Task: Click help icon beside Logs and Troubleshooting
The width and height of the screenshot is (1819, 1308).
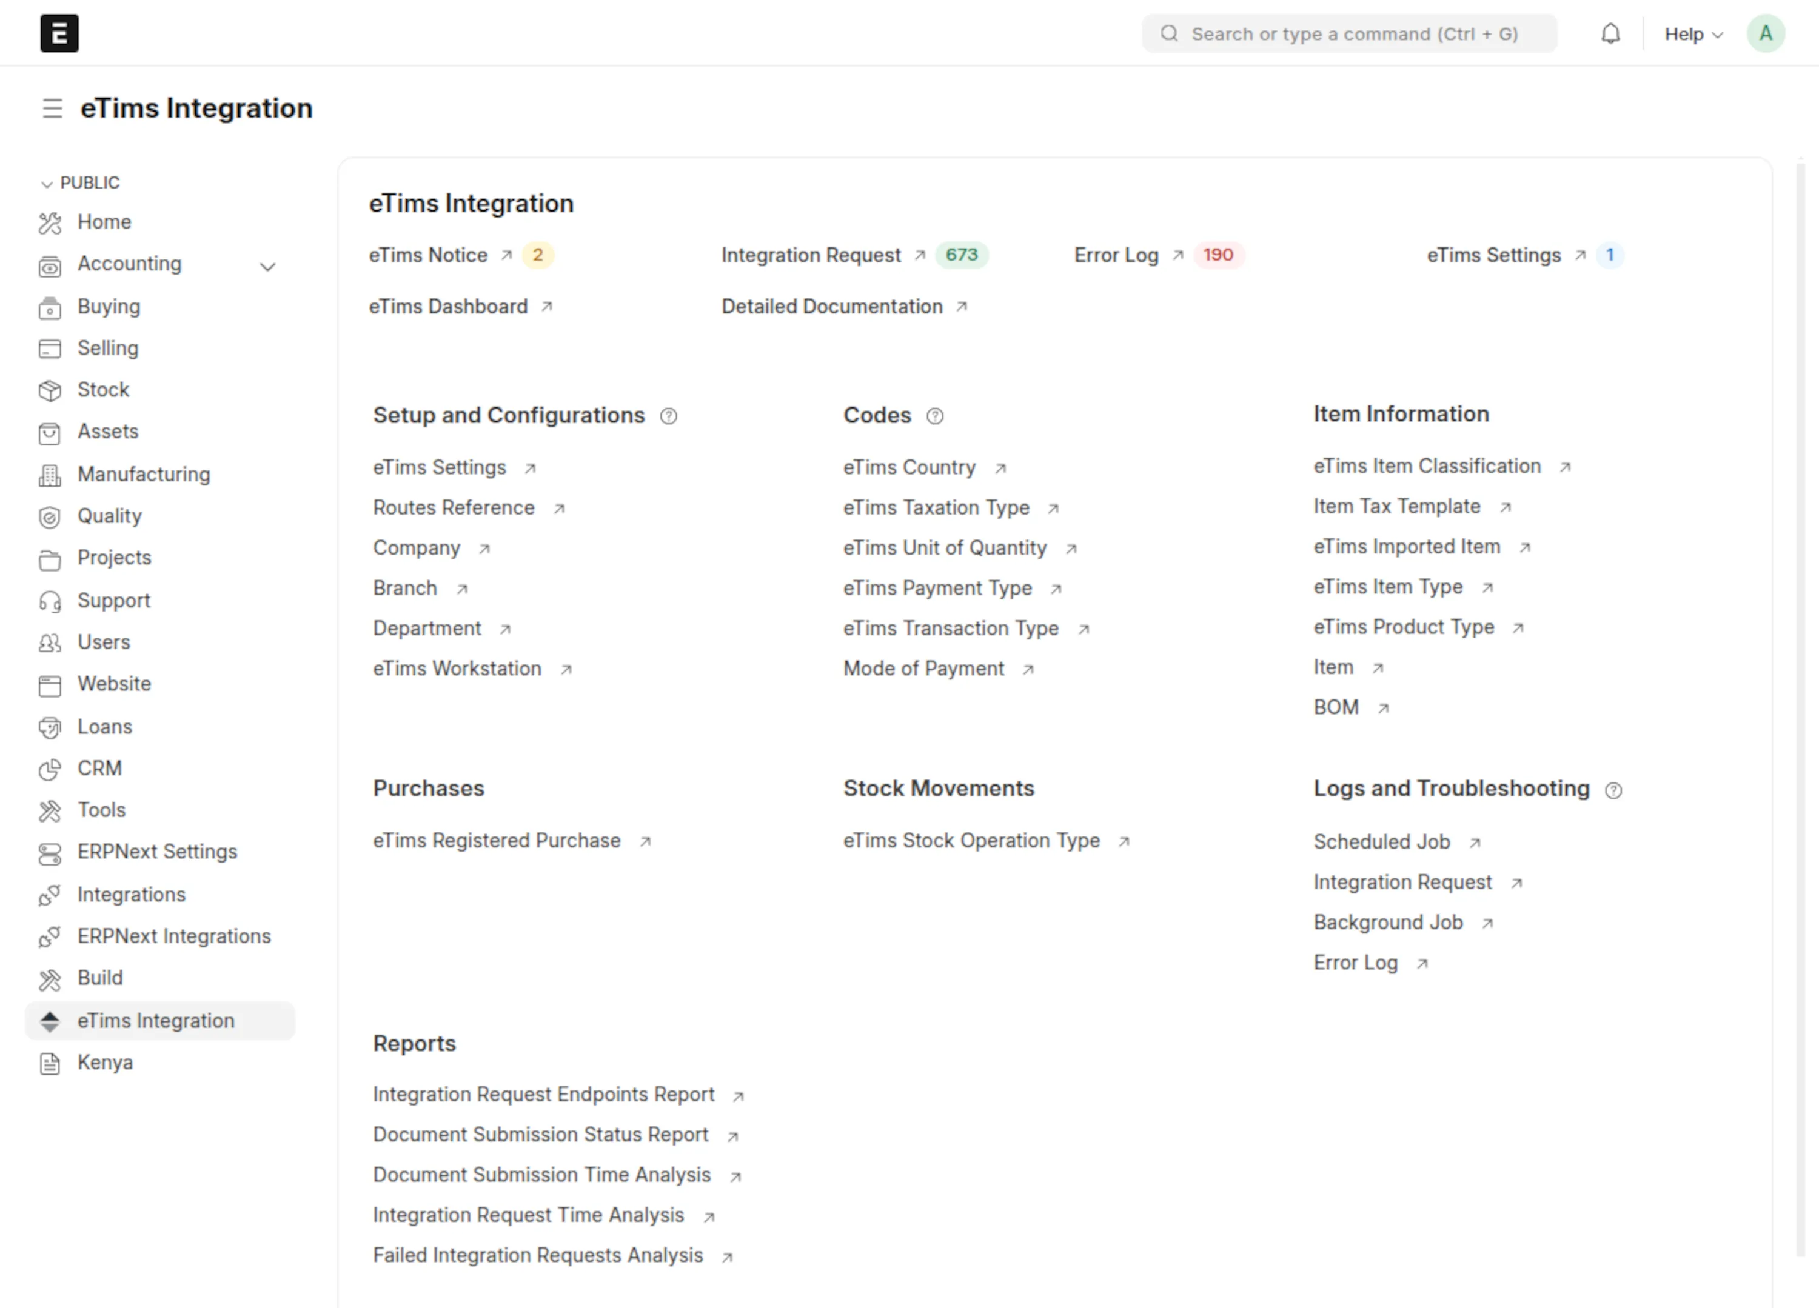Action: point(1613,791)
